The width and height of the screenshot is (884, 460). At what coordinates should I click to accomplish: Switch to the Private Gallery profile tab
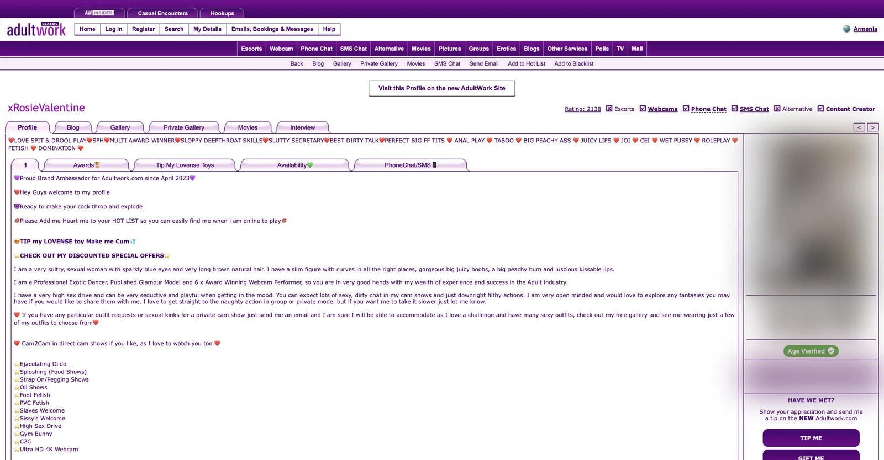[184, 127]
